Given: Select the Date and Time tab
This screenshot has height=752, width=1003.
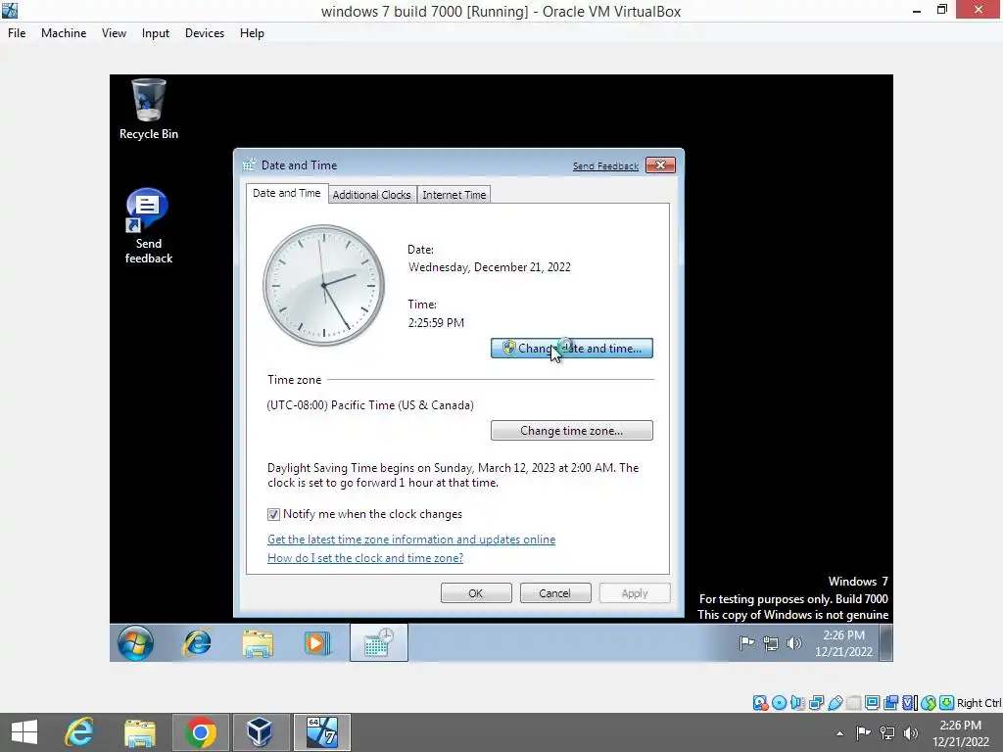Looking at the screenshot, I should [x=287, y=193].
